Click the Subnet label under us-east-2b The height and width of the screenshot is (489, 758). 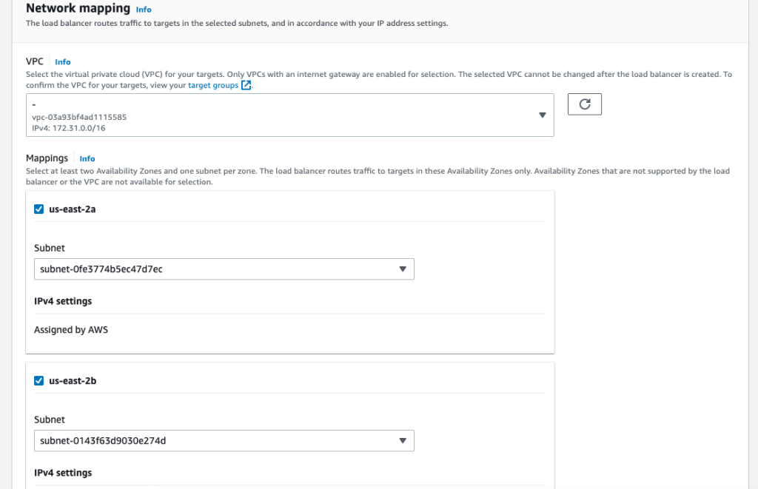[50, 419]
